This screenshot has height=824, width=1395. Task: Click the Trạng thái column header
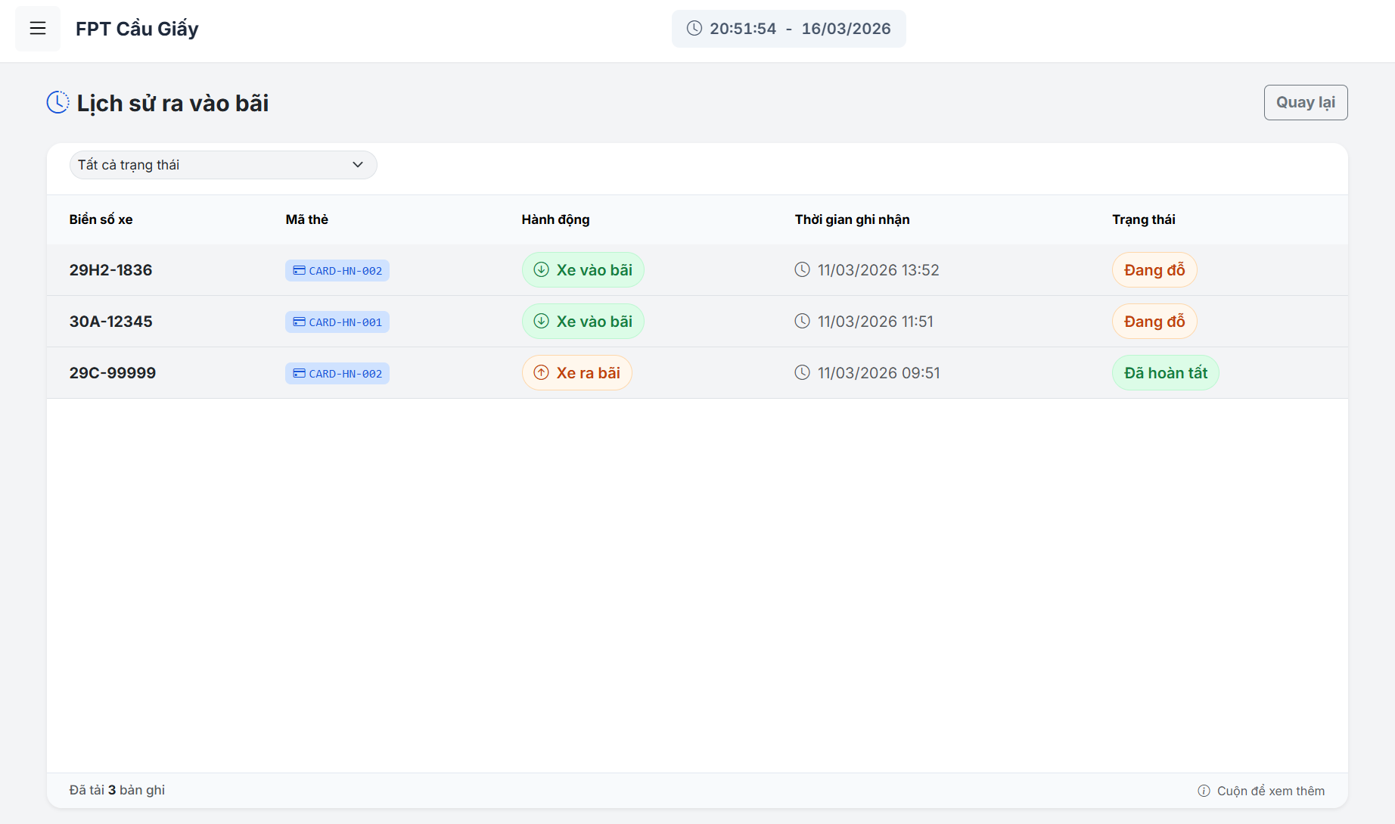pyautogui.click(x=1143, y=219)
